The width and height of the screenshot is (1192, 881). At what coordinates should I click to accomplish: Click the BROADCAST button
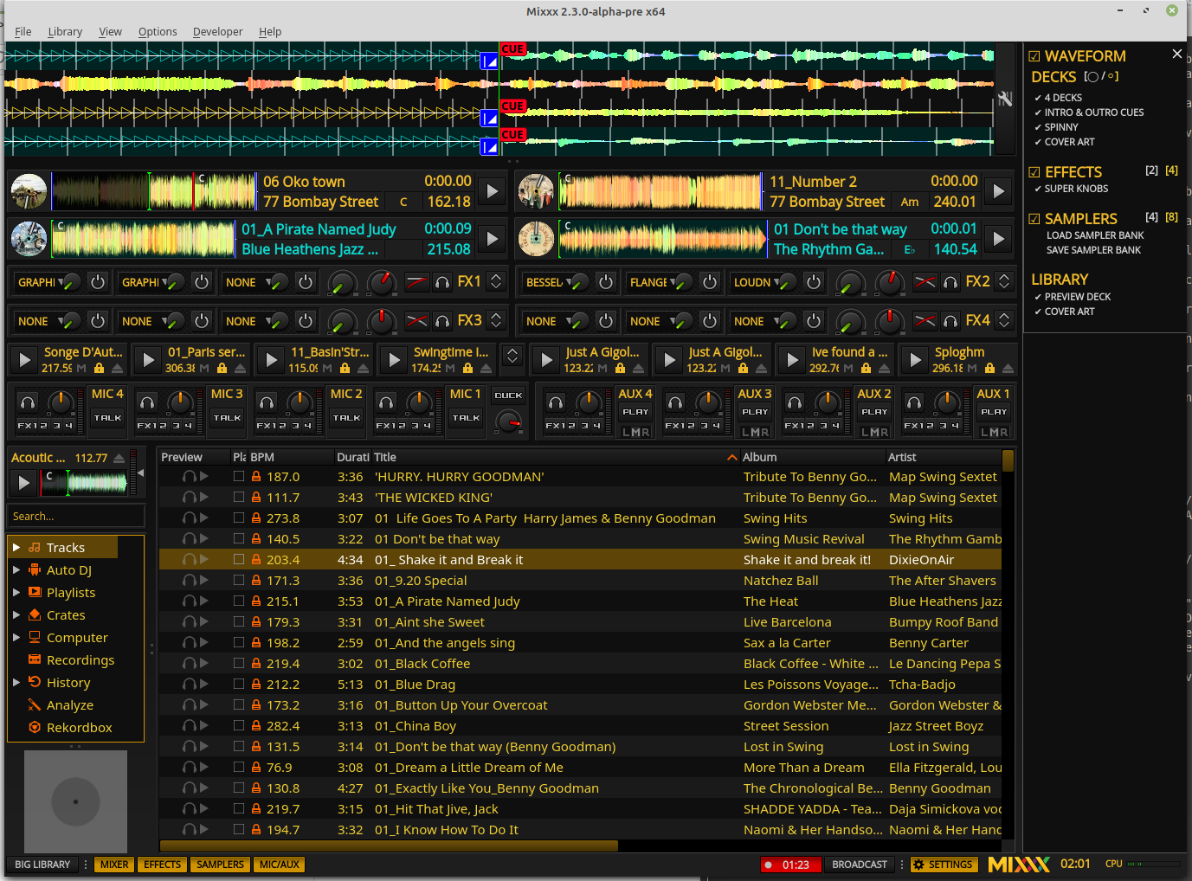coord(860,865)
